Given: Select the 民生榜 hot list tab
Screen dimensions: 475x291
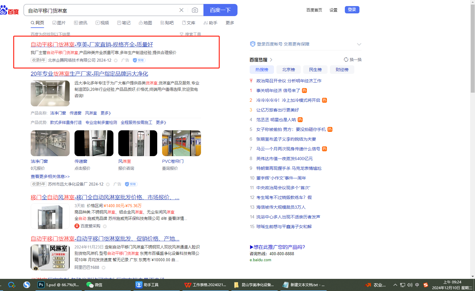Looking at the screenshot, I should [x=315, y=70].
